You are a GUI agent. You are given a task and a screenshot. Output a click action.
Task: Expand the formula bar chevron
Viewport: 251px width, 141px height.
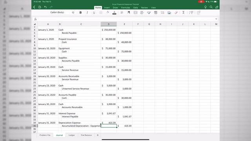point(216,19)
